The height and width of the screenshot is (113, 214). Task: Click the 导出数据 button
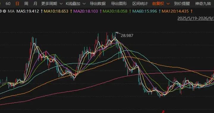tap(97, 4)
